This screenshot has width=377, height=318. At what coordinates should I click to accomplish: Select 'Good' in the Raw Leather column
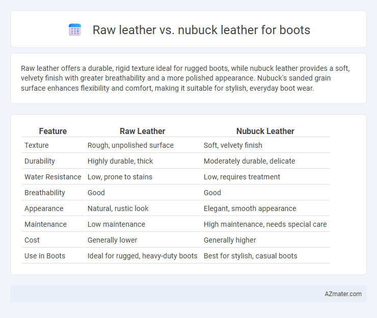pyautogui.click(x=96, y=193)
